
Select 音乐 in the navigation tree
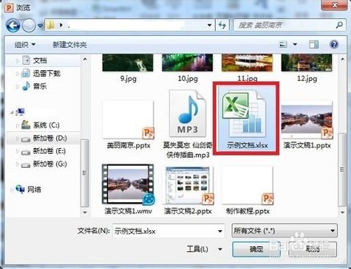pos(40,86)
